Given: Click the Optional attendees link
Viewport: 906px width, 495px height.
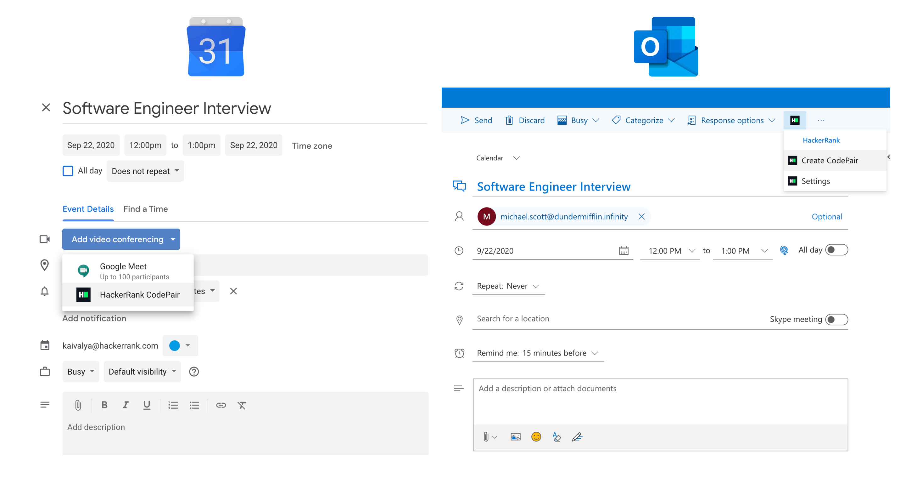Looking at the screenshot, I should (826, 217).
